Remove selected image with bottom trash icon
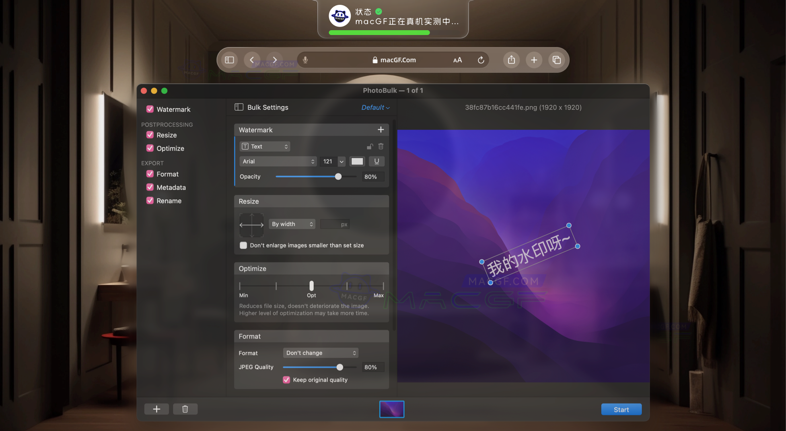 point(185,409)
